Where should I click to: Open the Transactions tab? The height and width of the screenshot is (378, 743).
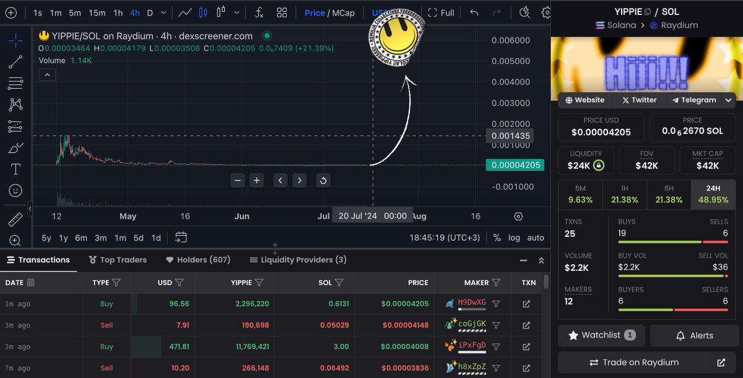(x=38, y=260)
